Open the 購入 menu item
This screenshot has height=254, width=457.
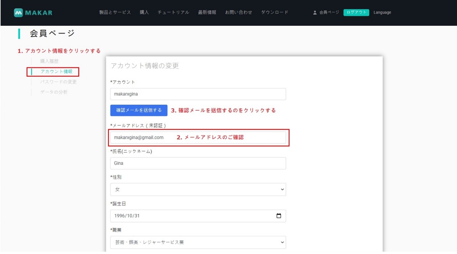coord(144,12)
